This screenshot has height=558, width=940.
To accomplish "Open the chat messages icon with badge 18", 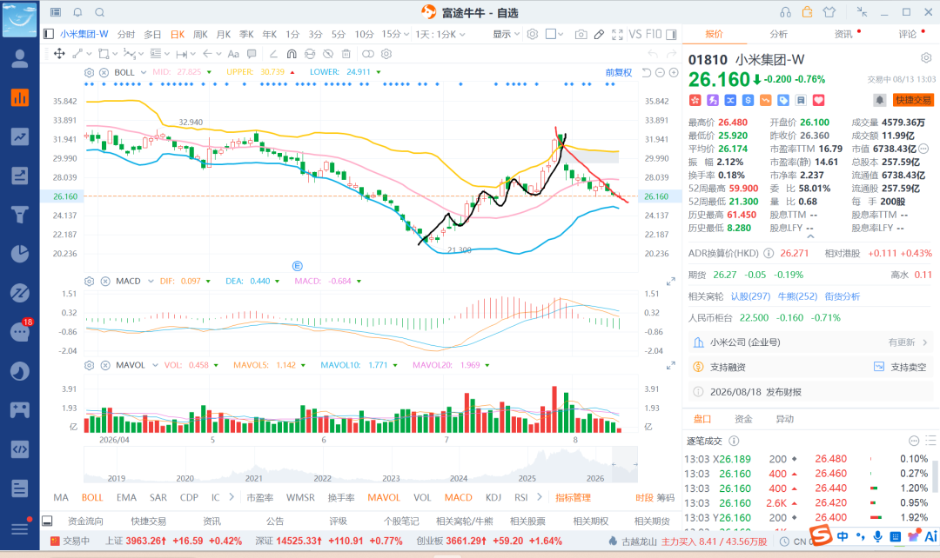I will (x=20, y=331).
